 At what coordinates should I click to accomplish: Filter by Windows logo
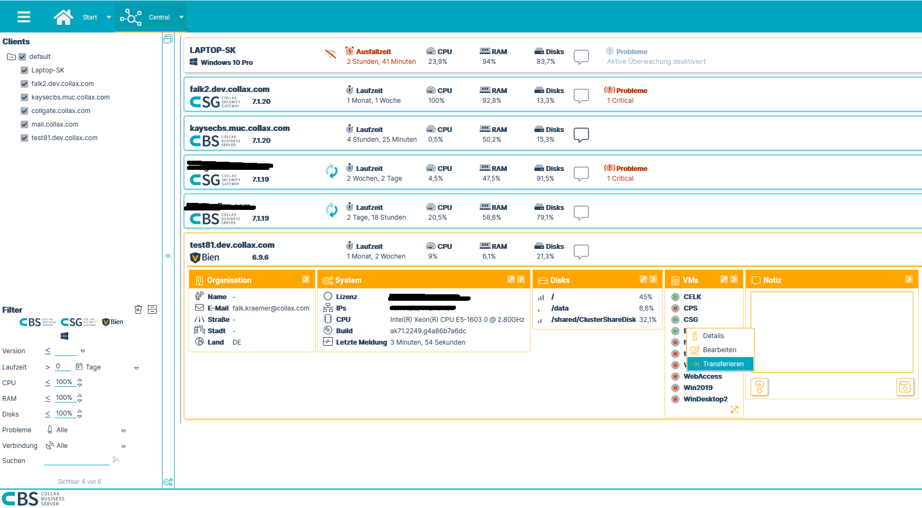tap(65, 336)
